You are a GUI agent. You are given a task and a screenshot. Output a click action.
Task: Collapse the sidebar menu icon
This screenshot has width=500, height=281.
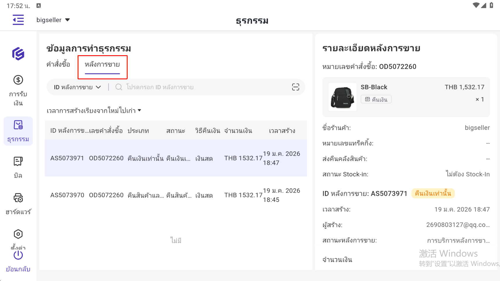pyautogui.click(x=18, y=20)
